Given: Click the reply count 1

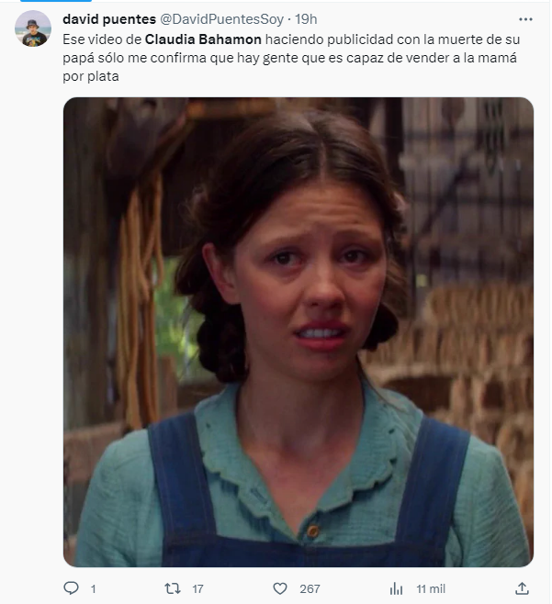Looking at the screenshot, I should coord(94,589).
